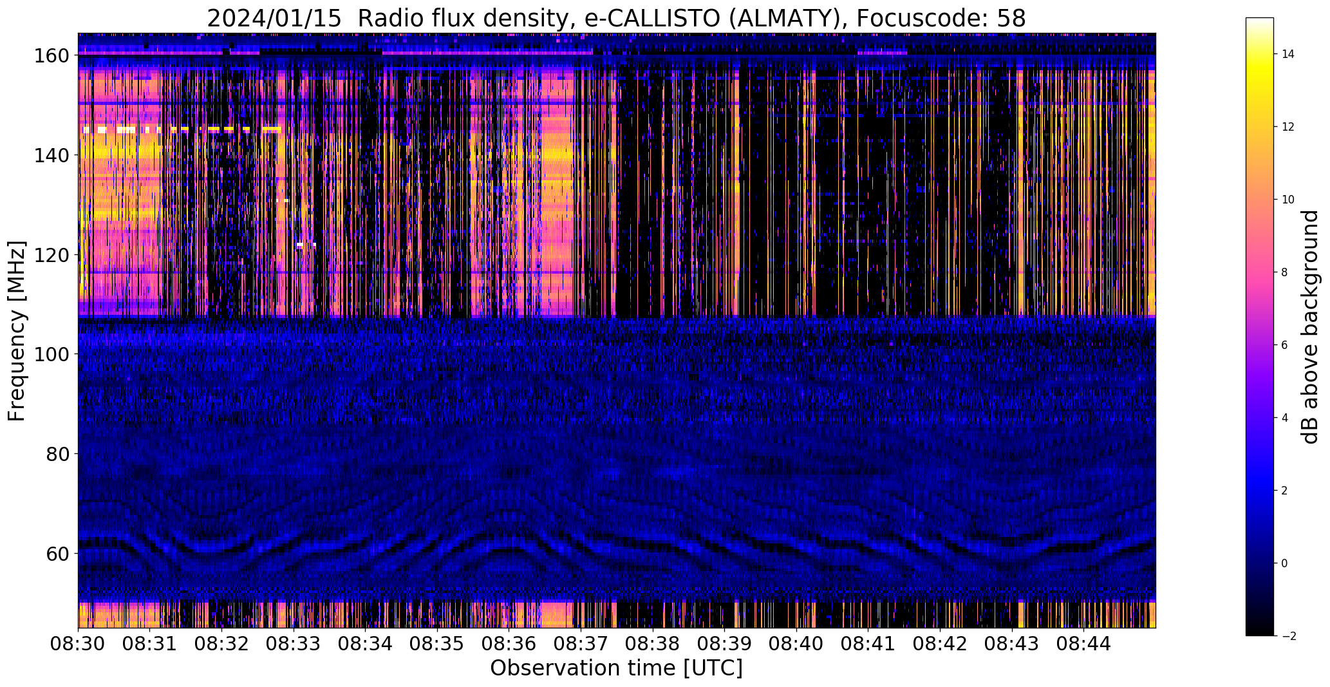Click the 100 frequency tick label
The image size is (1330, 687).
[x=52, y=354]
